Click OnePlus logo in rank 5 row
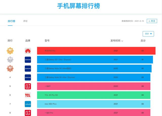162x116 pixels. 28,86
